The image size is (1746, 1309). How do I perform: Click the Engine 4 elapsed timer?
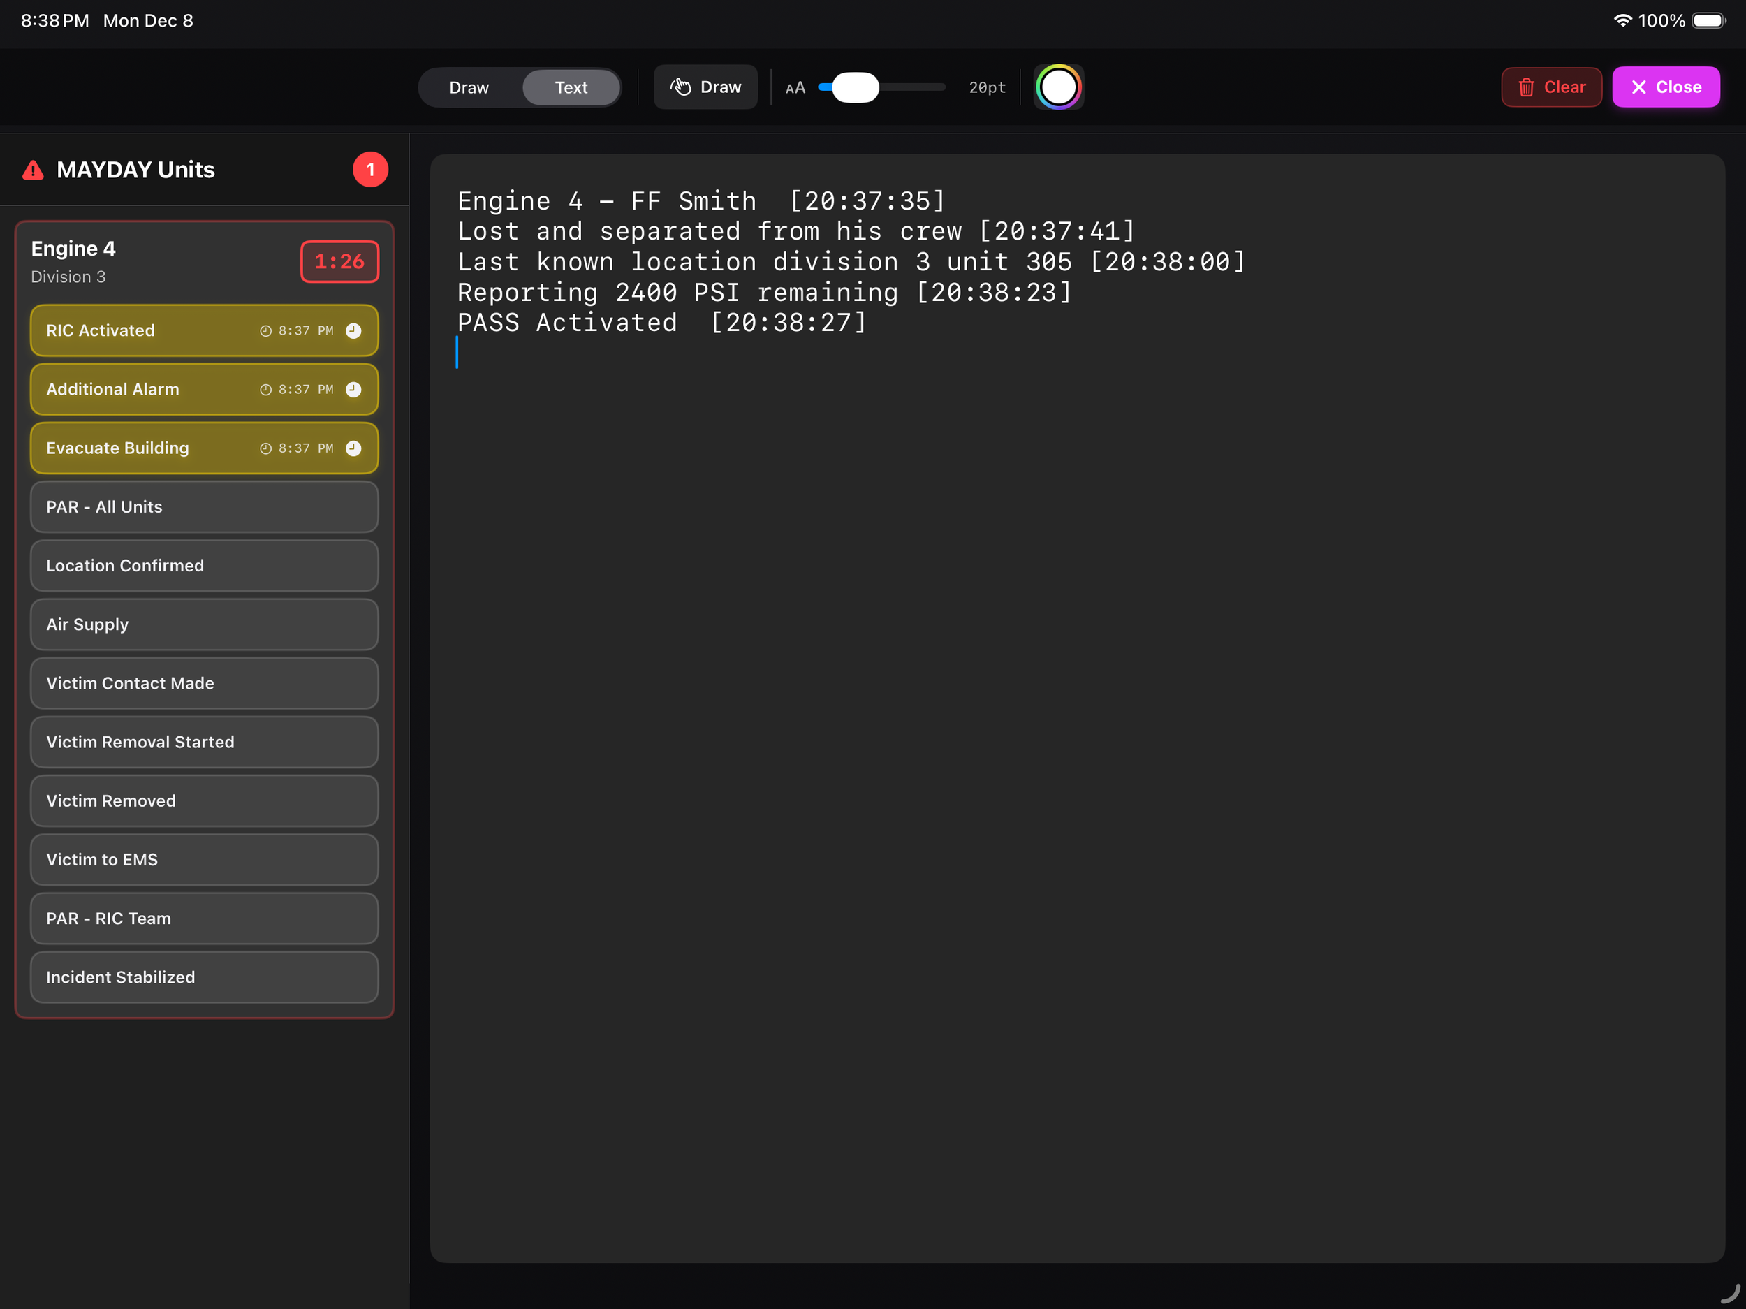pos(339,261)
